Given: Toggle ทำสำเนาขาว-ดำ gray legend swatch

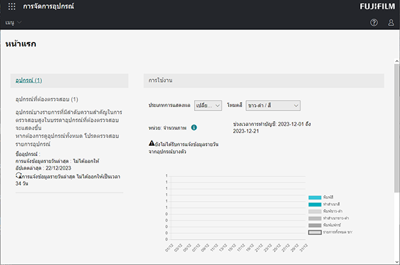Looking at the screenshot, I should [315, 218].
